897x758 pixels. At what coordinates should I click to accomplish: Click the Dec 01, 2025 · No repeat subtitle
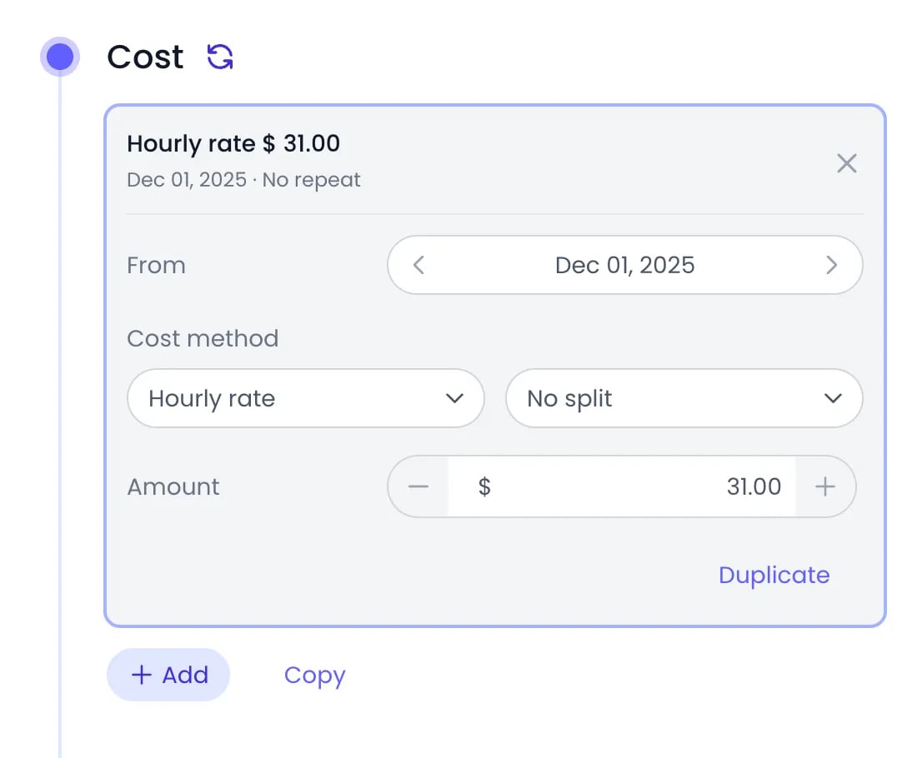(x=243, y=180)
